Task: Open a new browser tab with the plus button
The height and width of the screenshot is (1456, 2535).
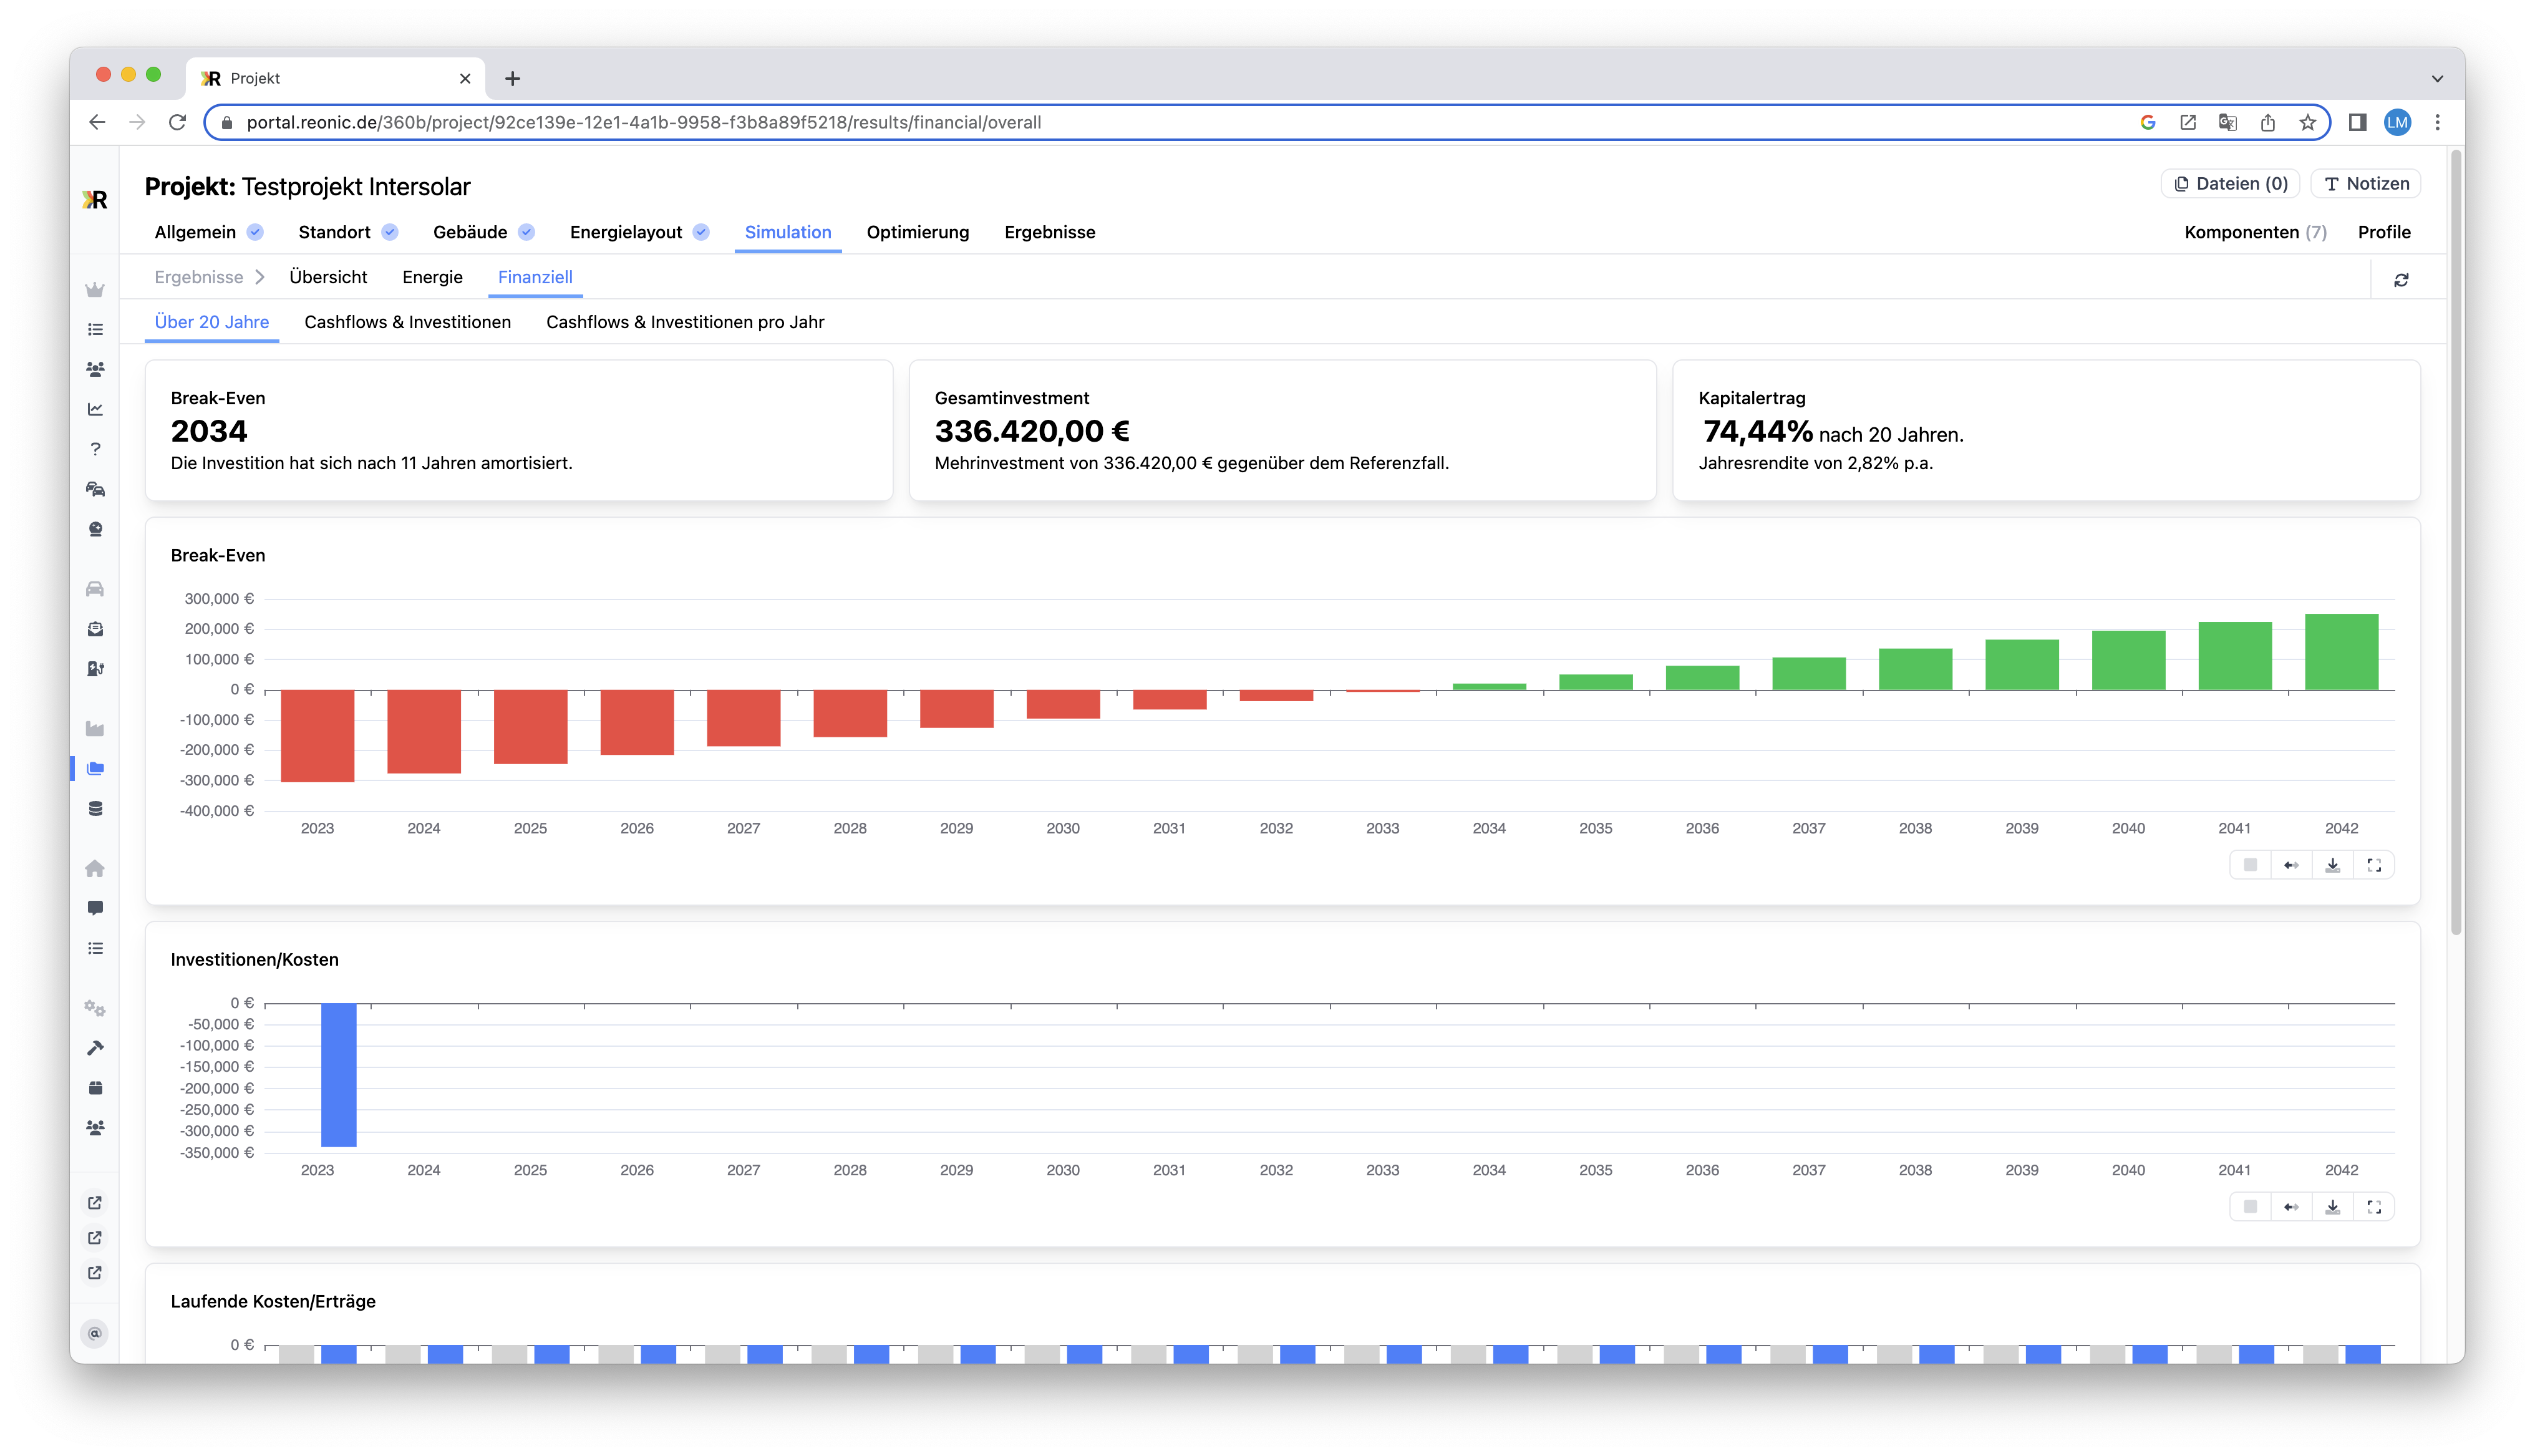Action: tap(511, 78)
